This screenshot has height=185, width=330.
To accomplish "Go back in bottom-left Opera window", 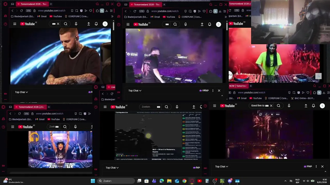I will [x=10, y=114].
